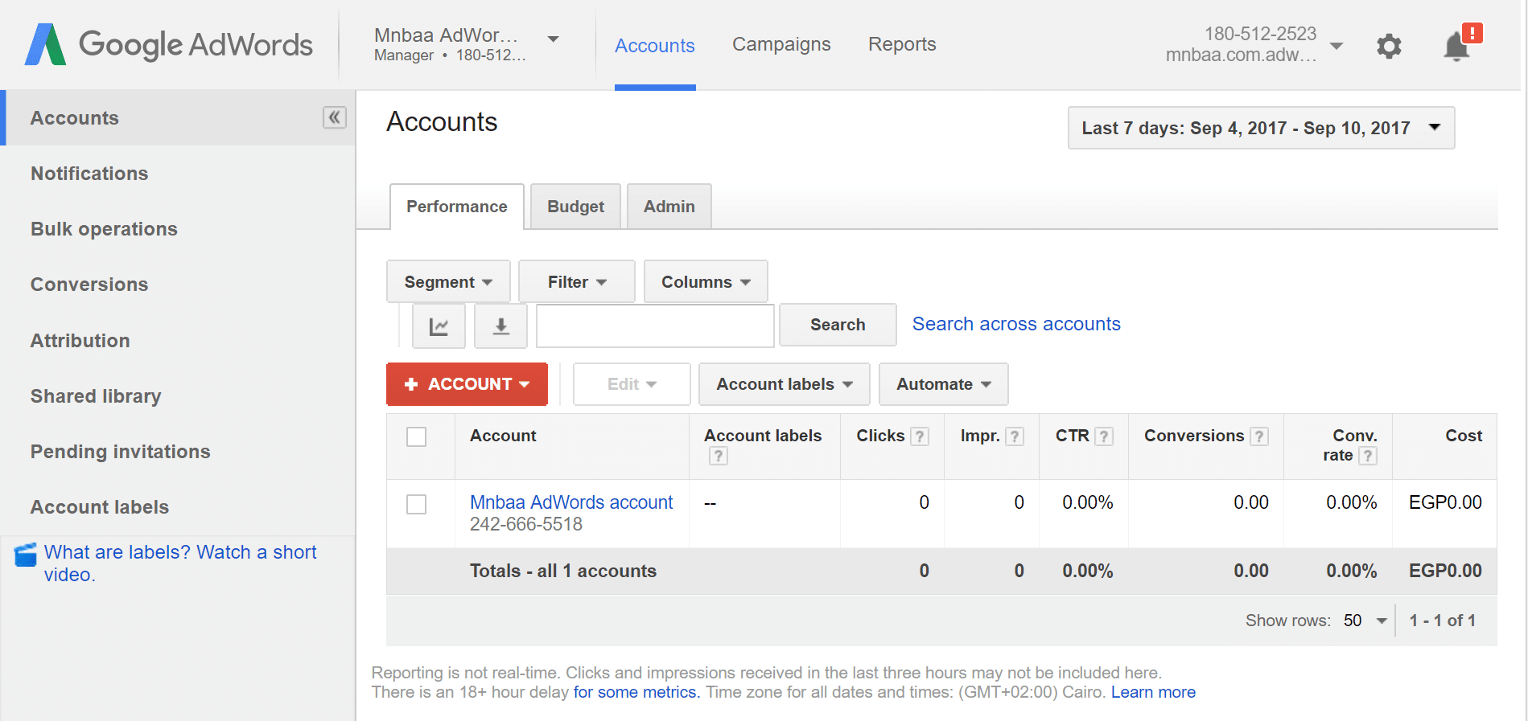Open the Columns dropdown

(x=706, y=282)
